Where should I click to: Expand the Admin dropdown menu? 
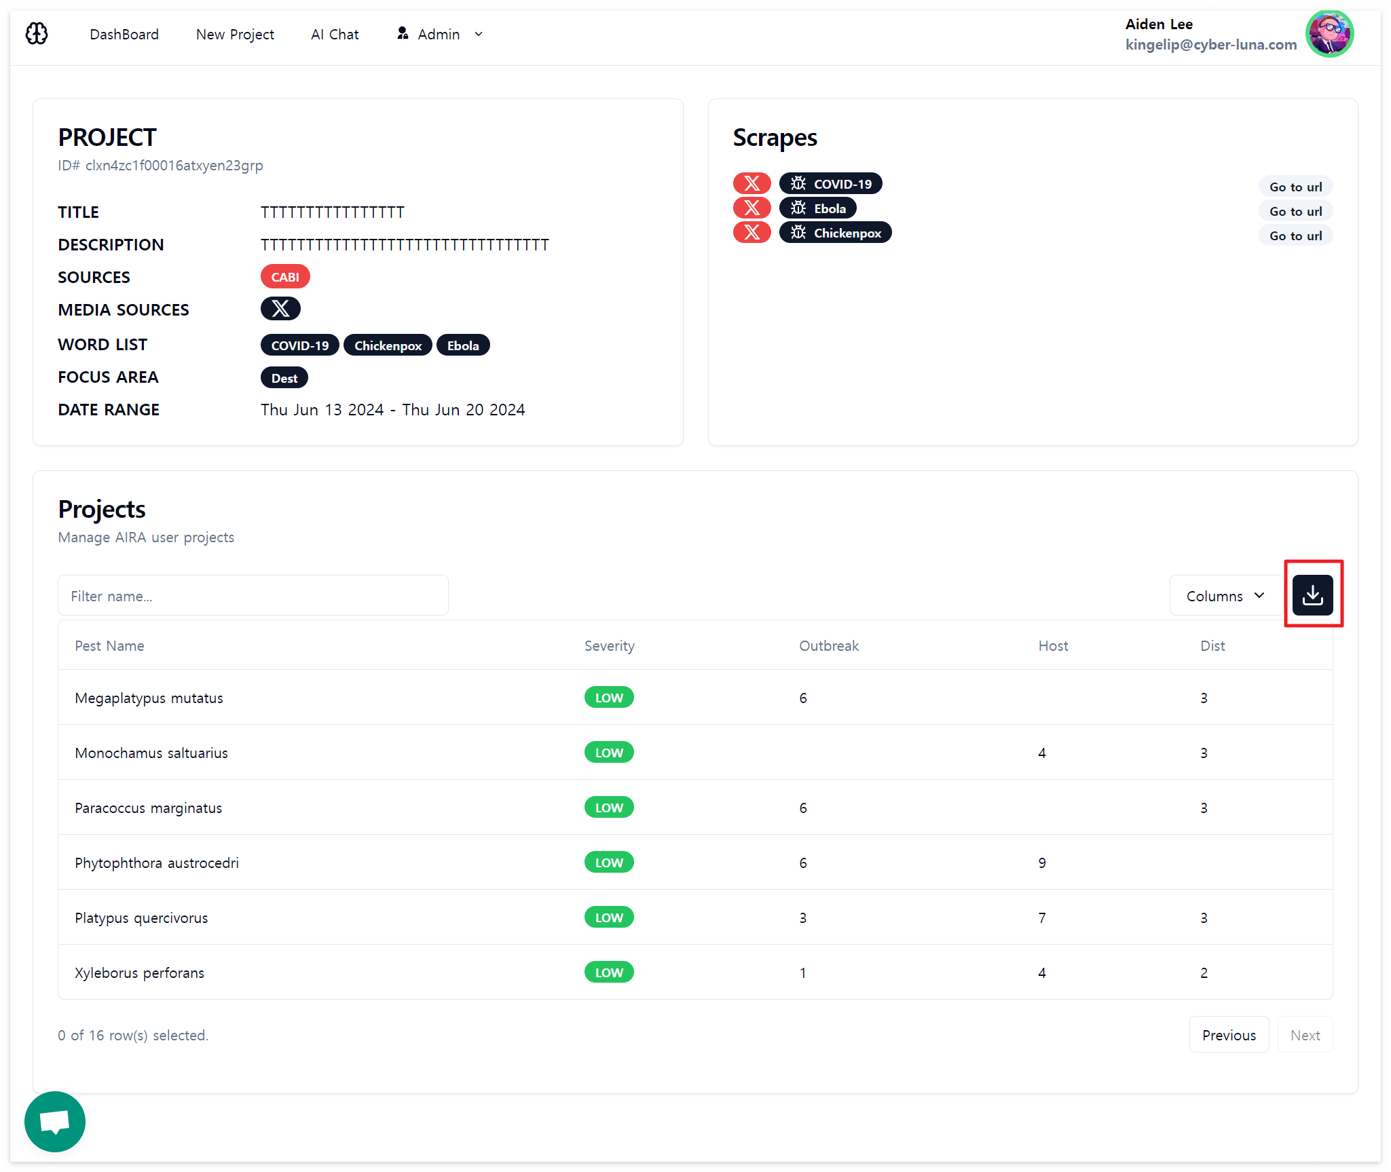pyautogui.click(x=440, y=34)
